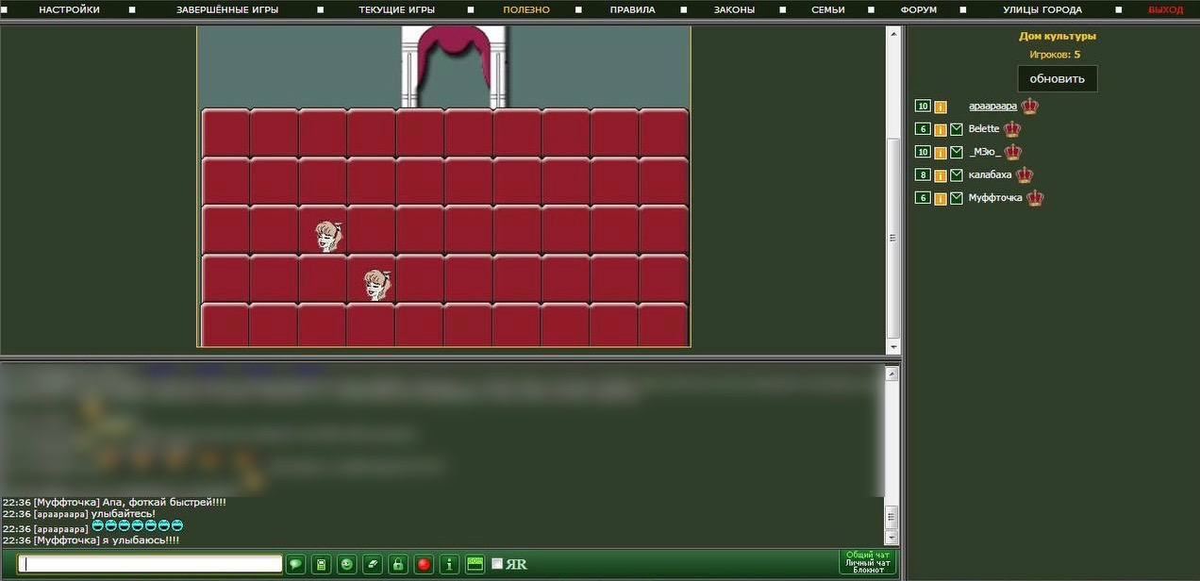Click chat area scrollbar up arrow
This screenshot has height=581, width=1200.
tap(892, 373)
